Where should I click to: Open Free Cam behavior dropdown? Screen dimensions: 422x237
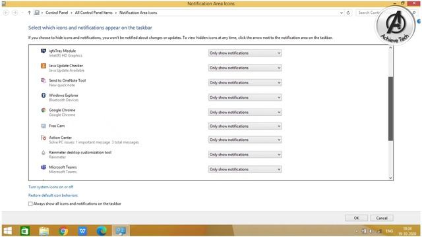[x=245, y=126]
